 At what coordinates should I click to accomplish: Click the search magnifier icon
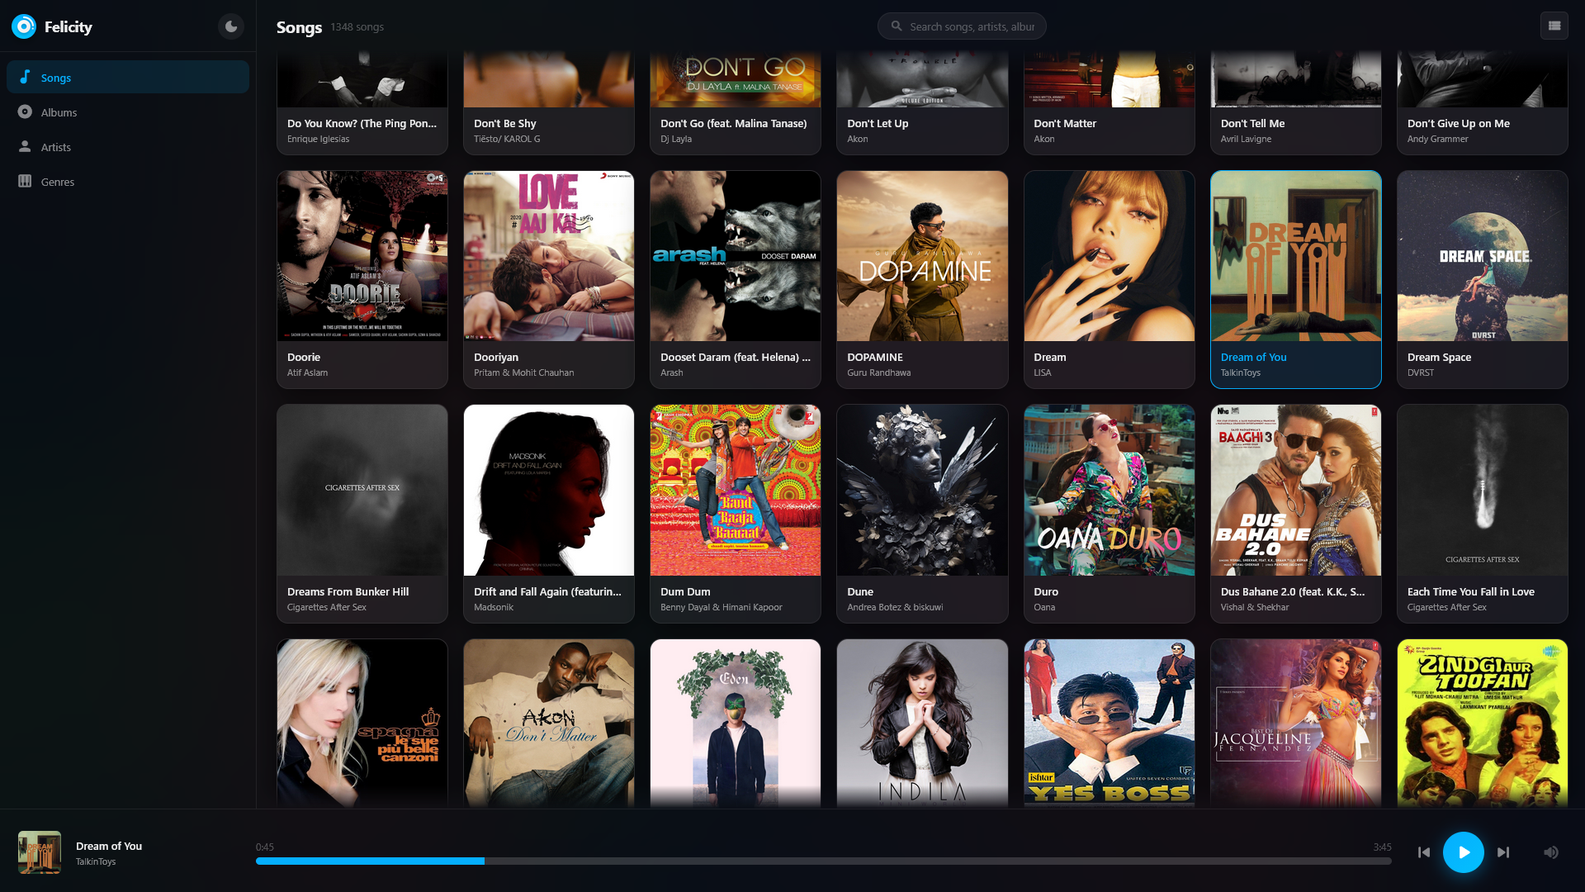click(x=897, y=26)
